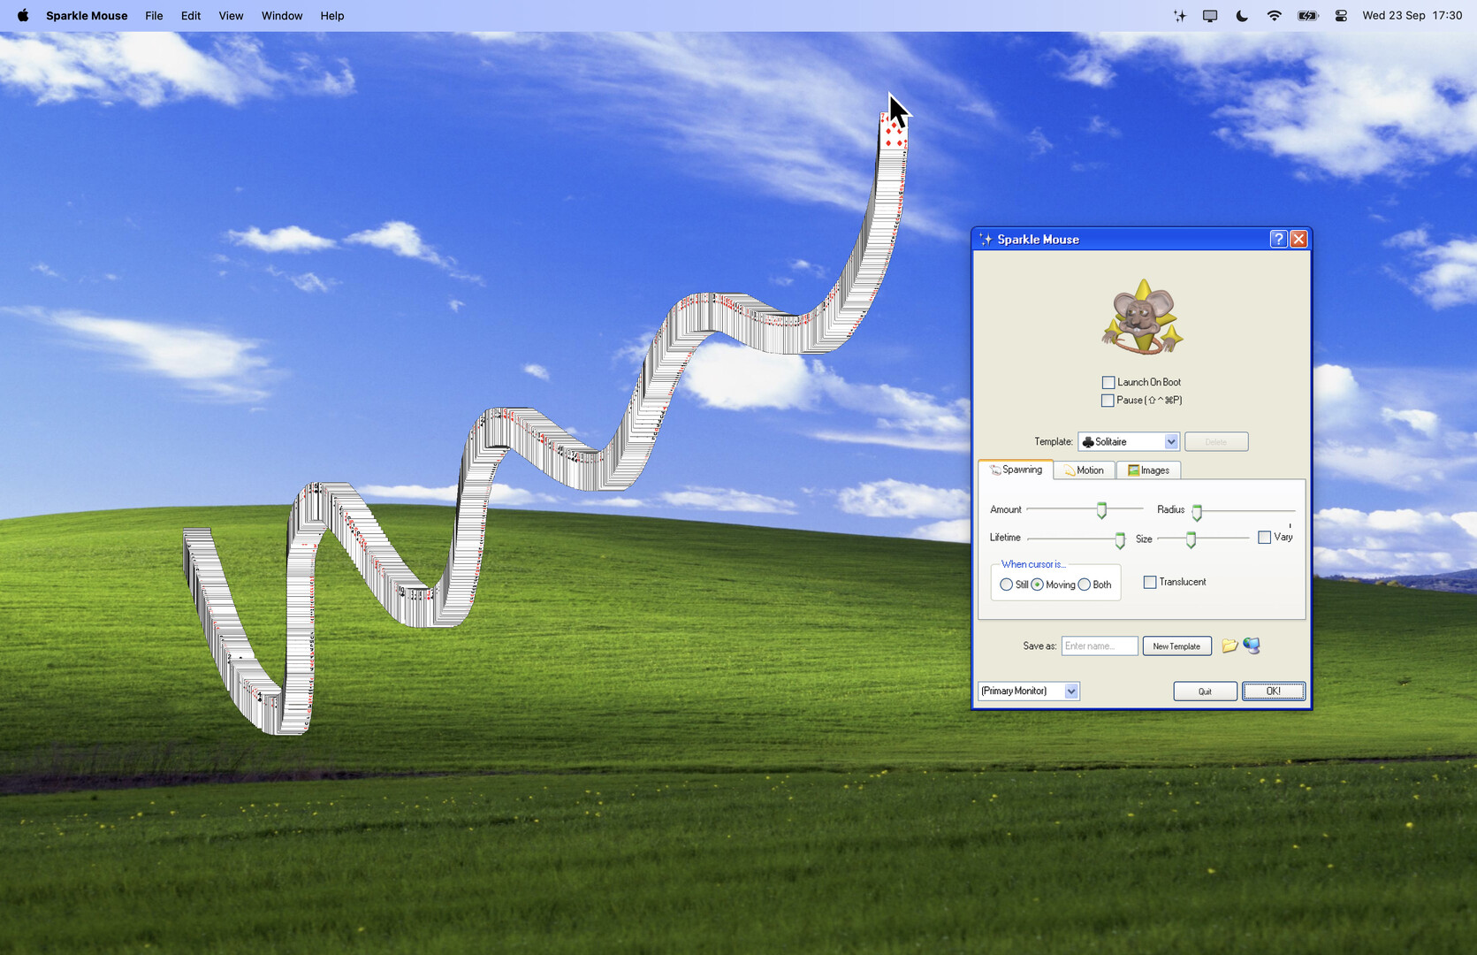The height and width of the screenshot is (955, 1477).
Task: Open the Edit menu
Action: pos(191,16)
